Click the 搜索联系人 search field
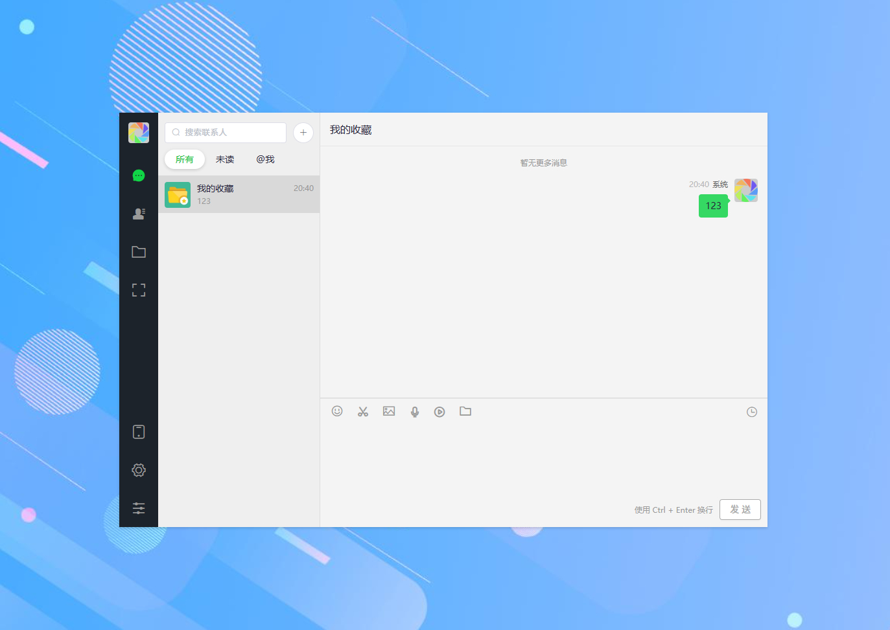The width and height of the screenshot is (890, 630). click(226, 133)
